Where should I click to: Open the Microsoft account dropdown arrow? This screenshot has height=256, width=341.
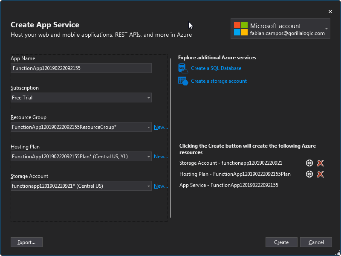click(327, 29)
